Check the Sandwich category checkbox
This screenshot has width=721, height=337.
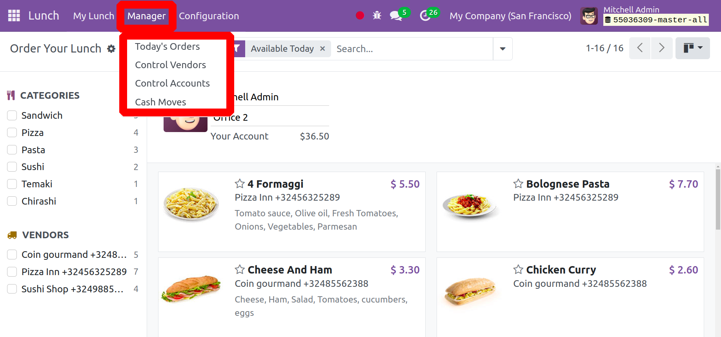(12, 115)
